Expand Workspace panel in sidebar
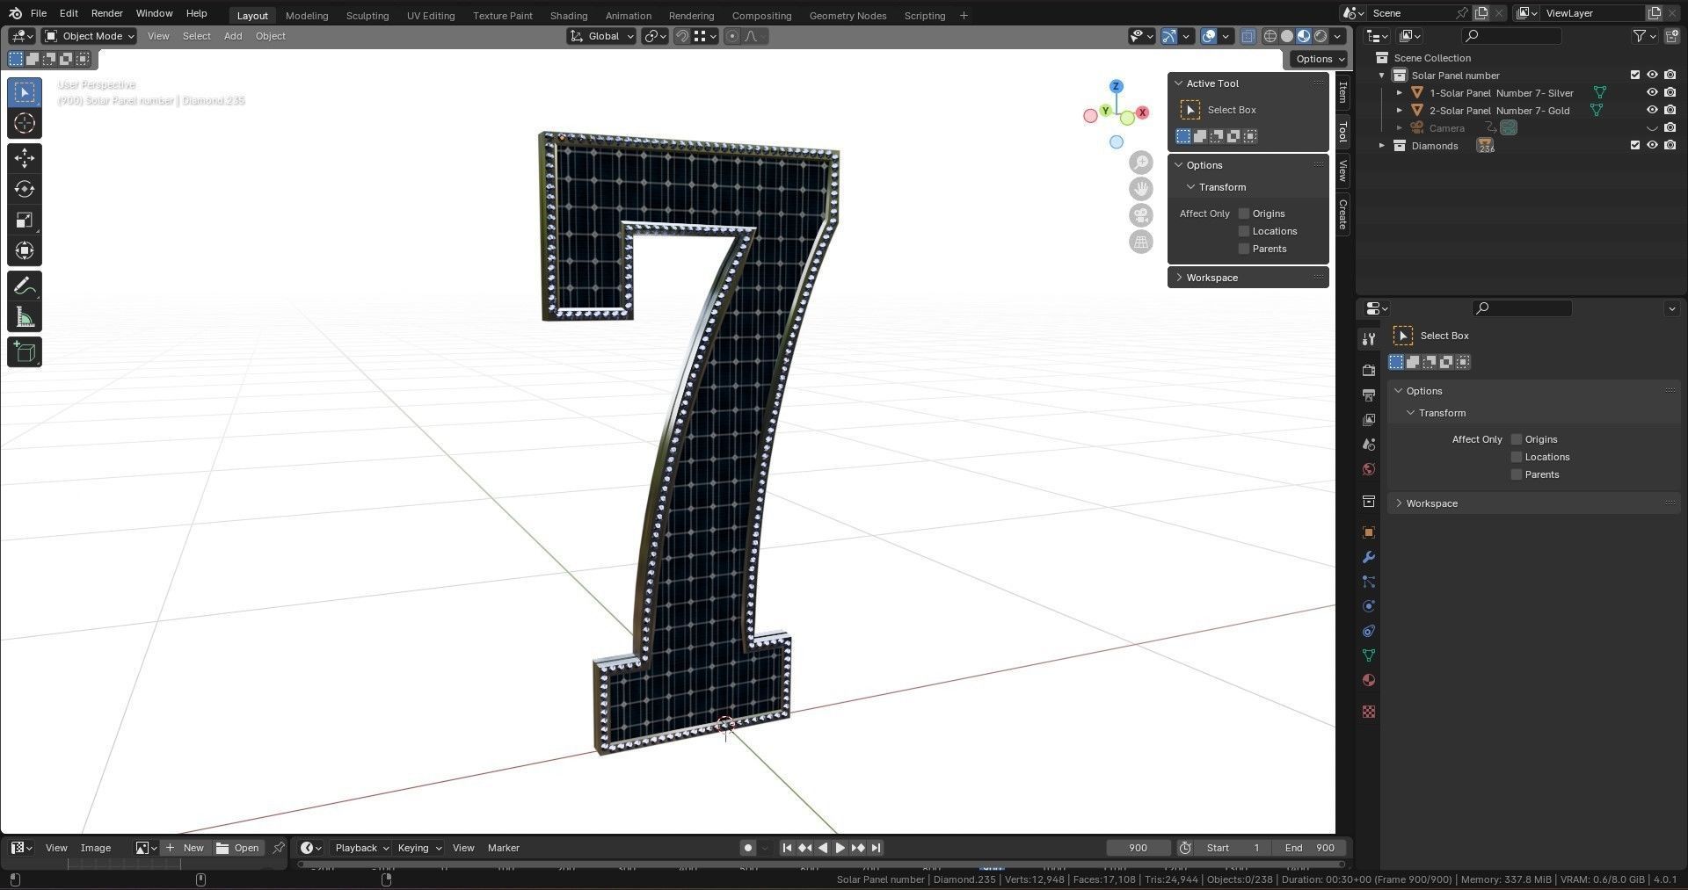Image resolution: width=1688 pixels, height=890 pixels. coord(1180,278)
